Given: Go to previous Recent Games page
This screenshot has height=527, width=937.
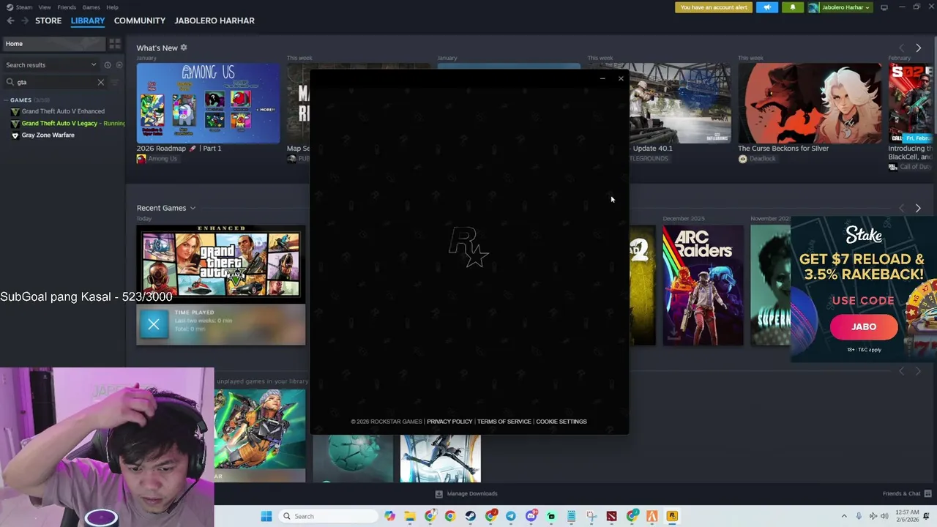Looking at the screenshot, I should click(901, 208).
